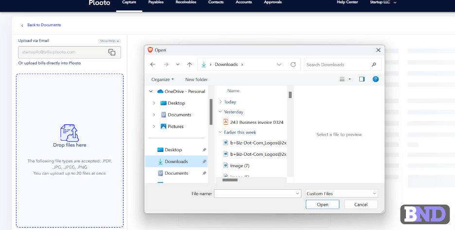The image size is (455, 230).
Task: Collapse the Yesterday file group
Action: pos(221,112)
